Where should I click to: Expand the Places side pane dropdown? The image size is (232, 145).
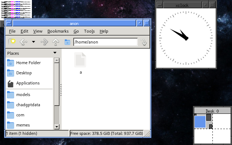(55, 53)
